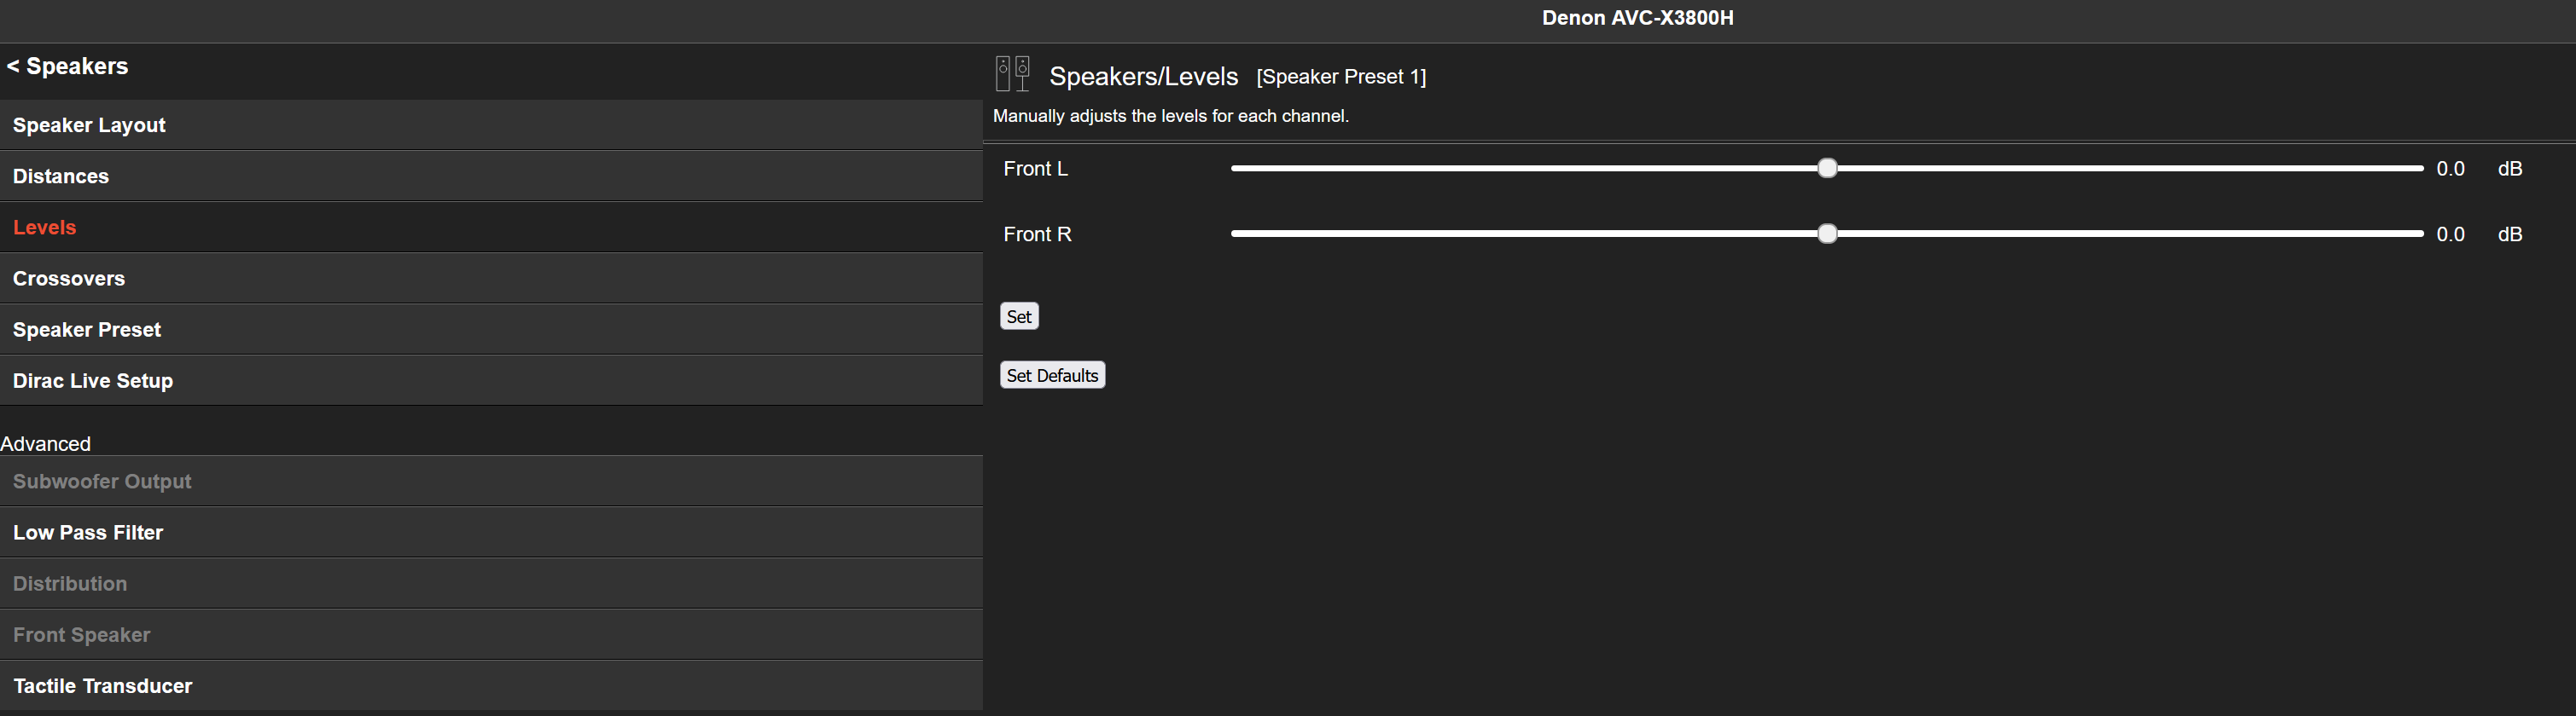This screenshot has width=2576, height=716.
Task: Go back via the '< Speakers' header
Action: (68, 66)
